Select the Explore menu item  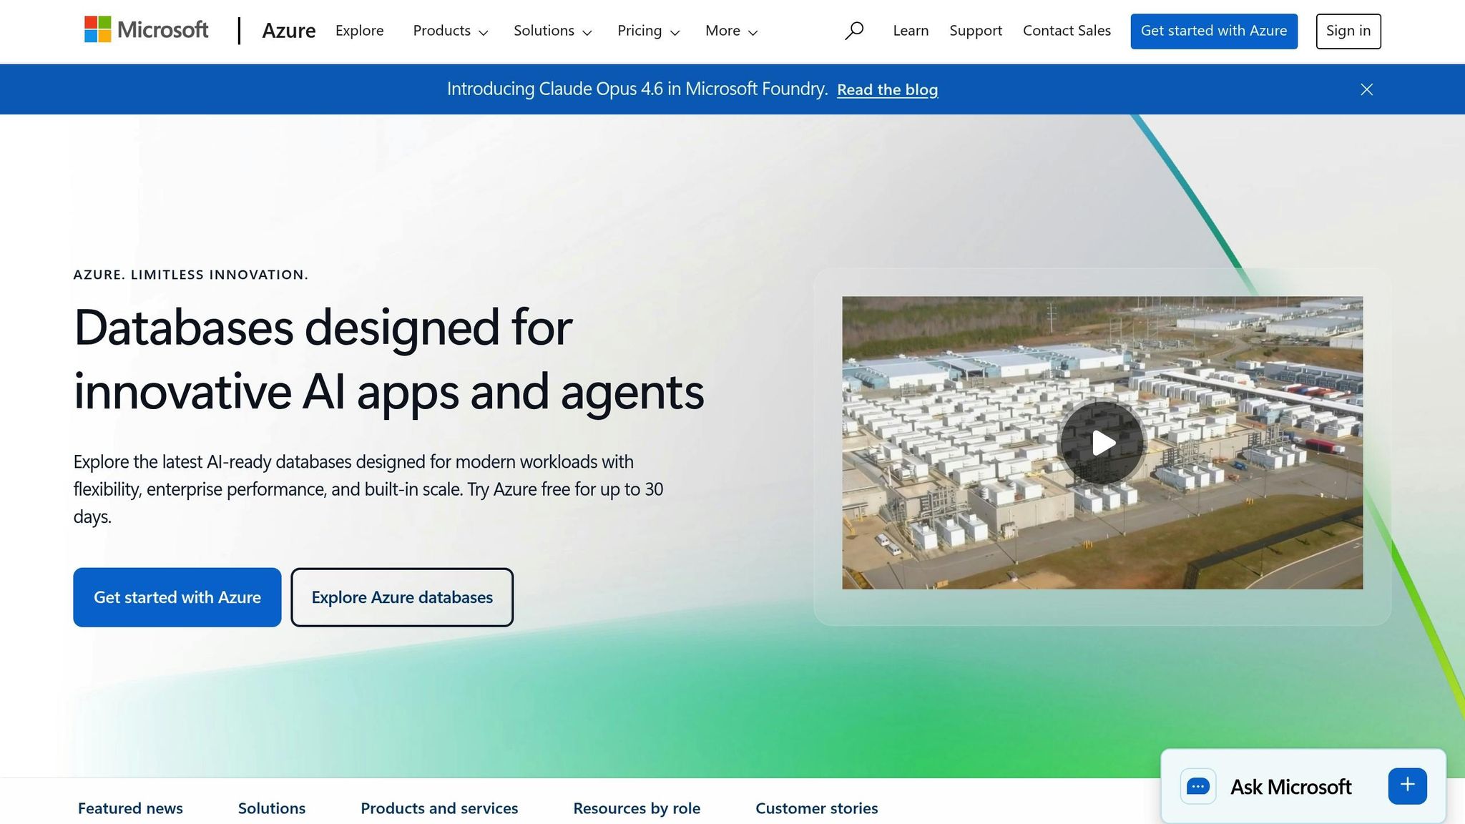[359, 31]
